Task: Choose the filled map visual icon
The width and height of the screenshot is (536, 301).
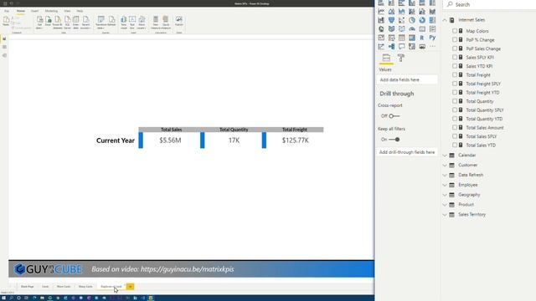Action: point(391,29)
